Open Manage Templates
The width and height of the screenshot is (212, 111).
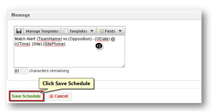42,31
